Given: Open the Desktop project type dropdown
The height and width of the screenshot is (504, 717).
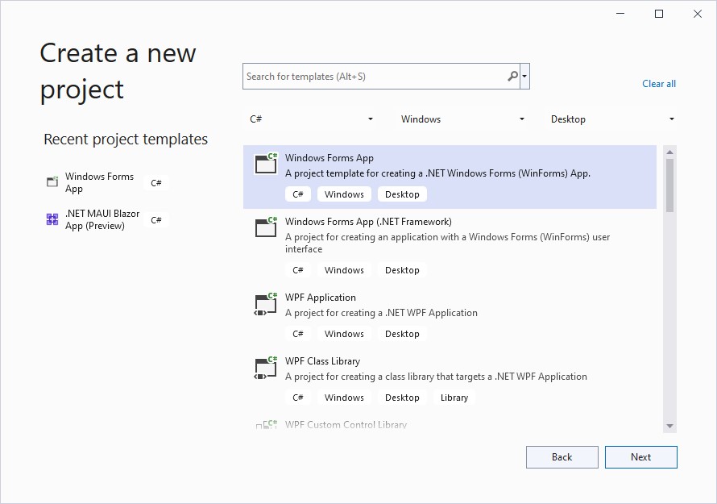Looking at the screenshot, I should tap(612, 119).
